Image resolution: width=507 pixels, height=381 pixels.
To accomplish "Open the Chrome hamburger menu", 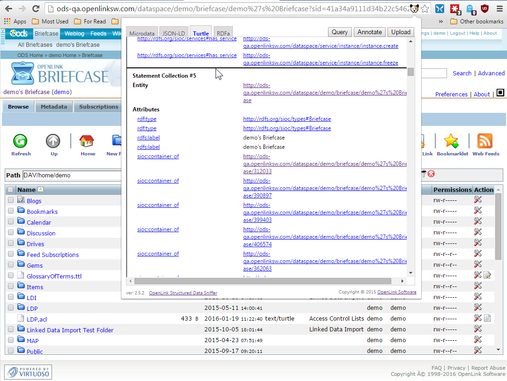I will tap(499, 8).
